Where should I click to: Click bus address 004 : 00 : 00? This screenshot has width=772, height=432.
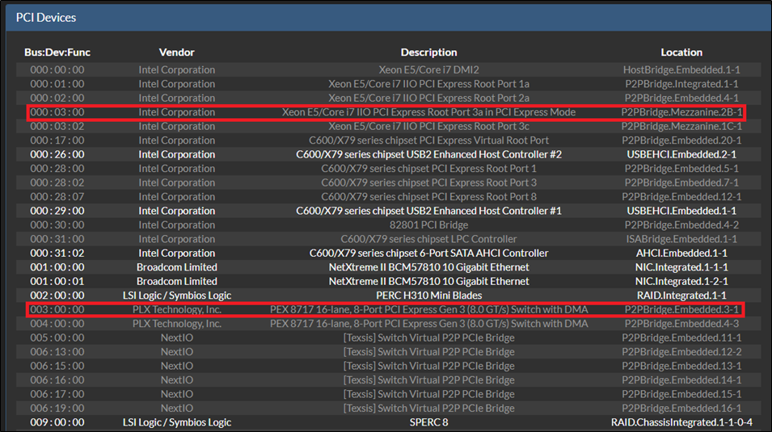click(x=57, y=324)
